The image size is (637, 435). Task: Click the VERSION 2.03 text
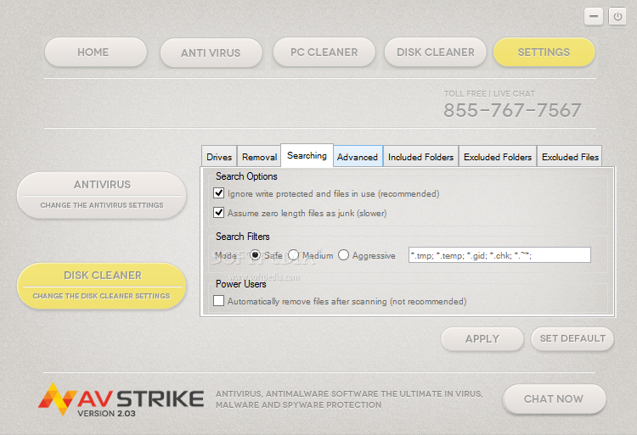106,414
